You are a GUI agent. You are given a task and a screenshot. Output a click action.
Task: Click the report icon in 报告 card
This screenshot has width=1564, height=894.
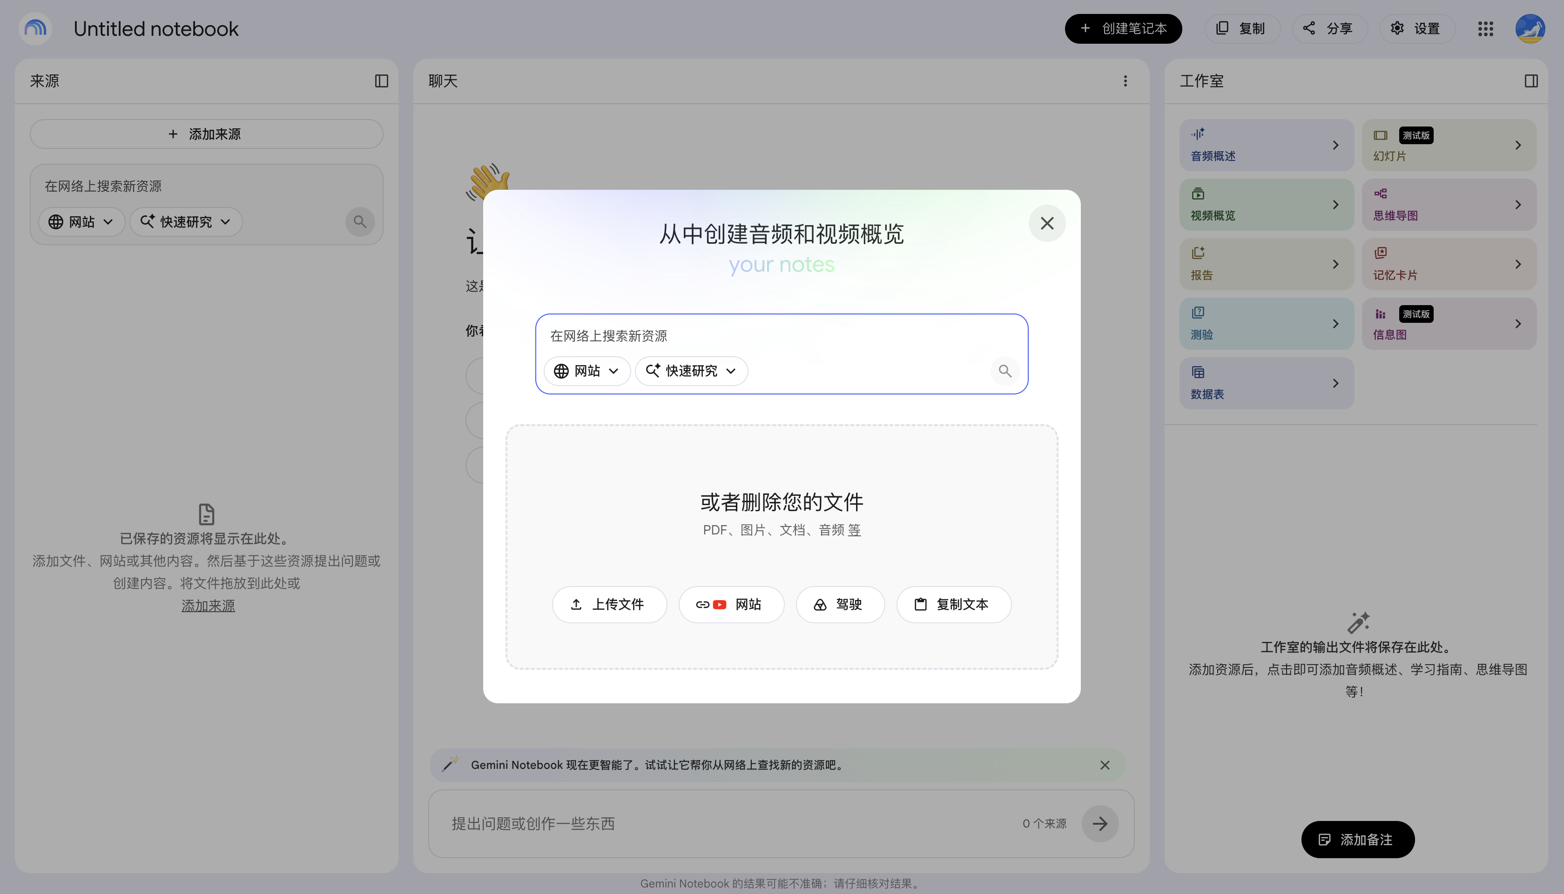[1198, 253]
